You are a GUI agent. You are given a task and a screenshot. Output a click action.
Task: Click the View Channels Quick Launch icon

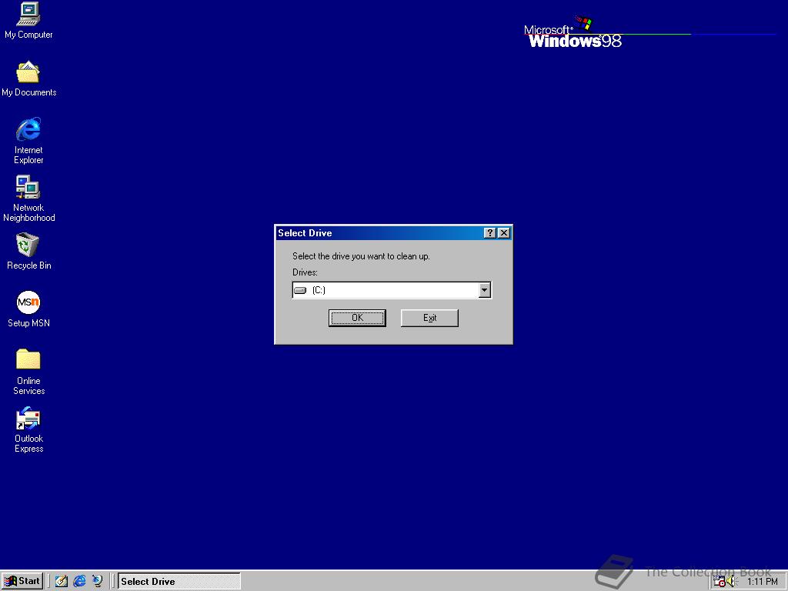click(97, 581)
